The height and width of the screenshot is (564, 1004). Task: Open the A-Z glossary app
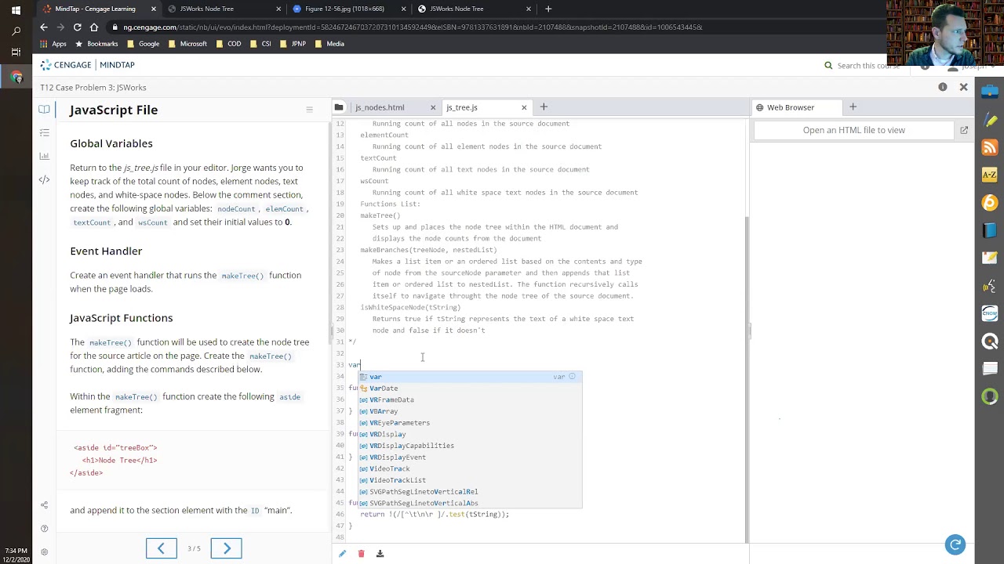point(990,175)
